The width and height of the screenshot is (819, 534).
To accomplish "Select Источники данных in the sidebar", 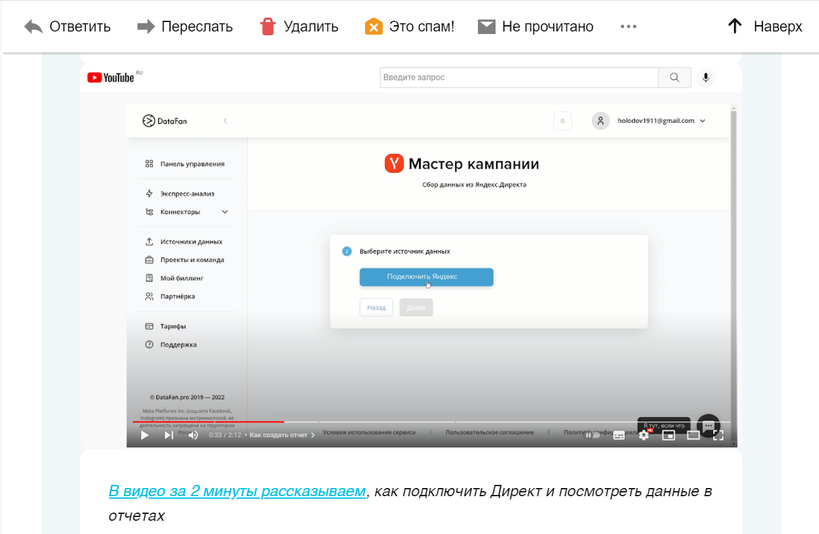I will (183, 242).
